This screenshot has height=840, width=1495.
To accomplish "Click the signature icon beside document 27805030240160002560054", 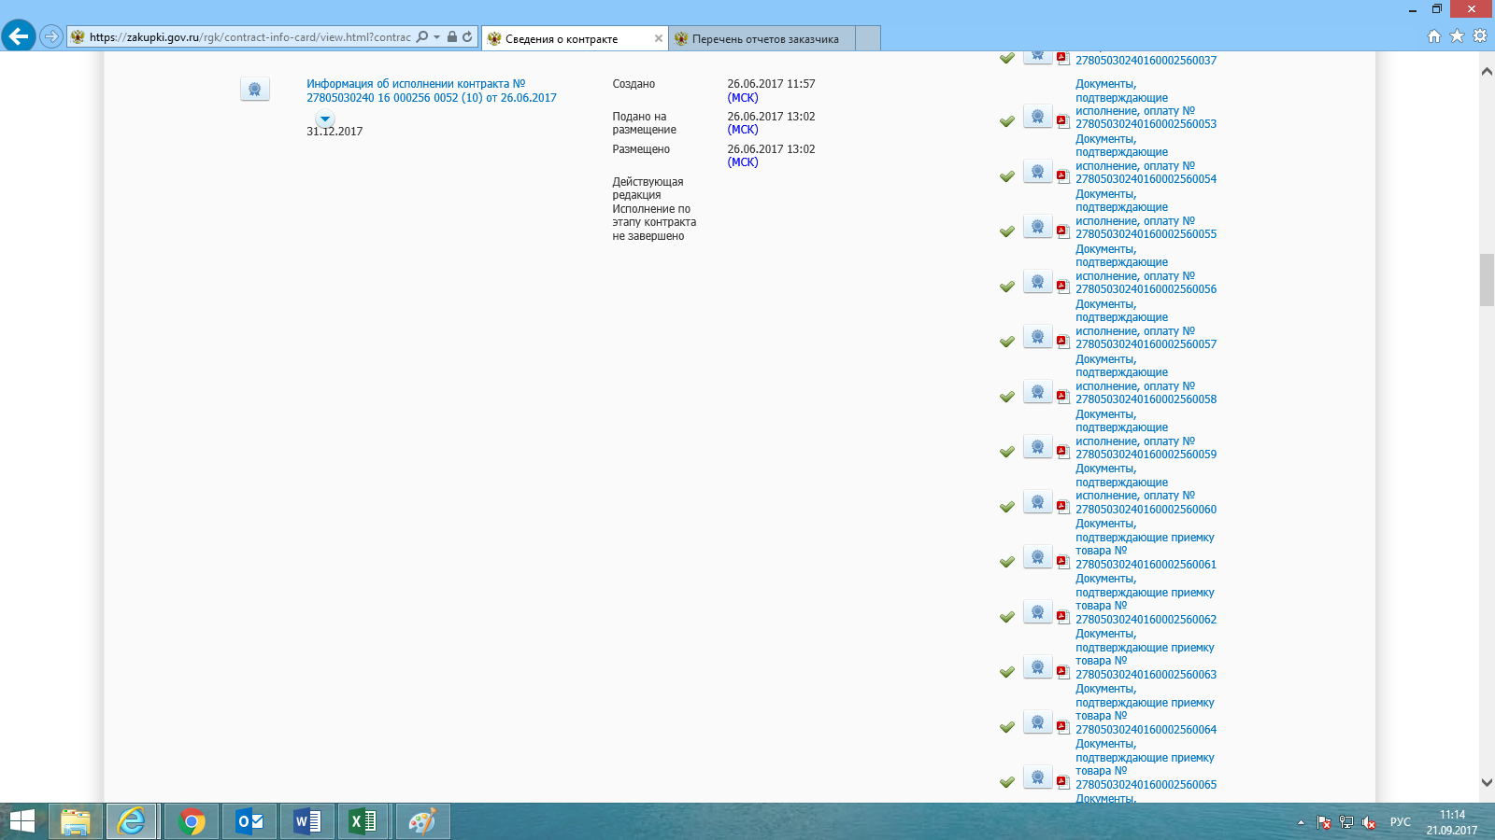I will click(x=1037, y=172).
